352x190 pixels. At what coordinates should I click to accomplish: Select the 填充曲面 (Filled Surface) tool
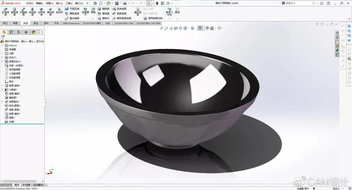click(50, 11)
